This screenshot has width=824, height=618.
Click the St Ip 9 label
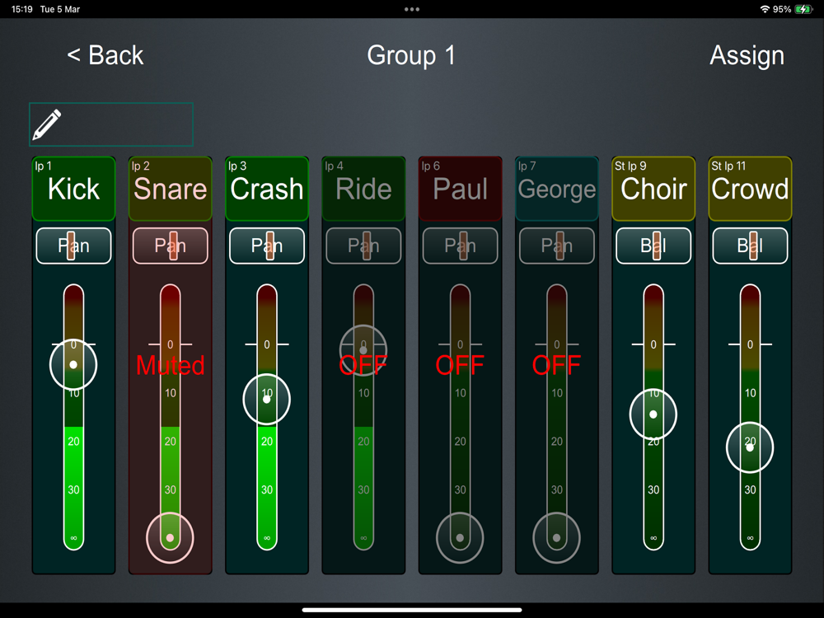pos(630,166)
